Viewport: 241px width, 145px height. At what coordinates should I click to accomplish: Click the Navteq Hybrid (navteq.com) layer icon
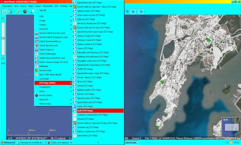coord(36,33)
